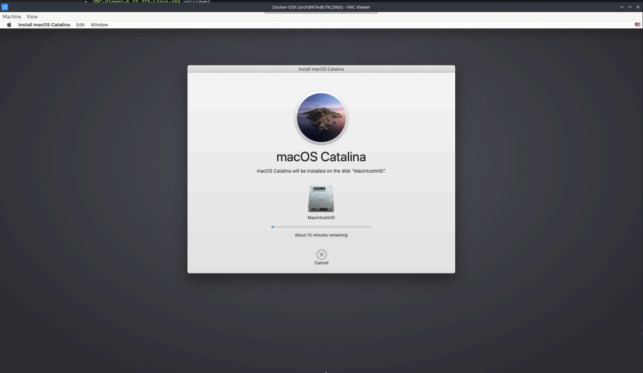Image resolution: width=643 pixels, height=373 pixels.
Task: Minimize the VNC Viewer window
Action: point(622,7)
